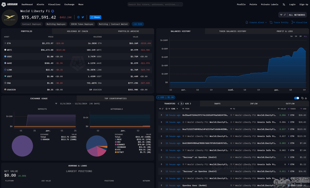Click the Profile link
The width and height of the screenshot is (310, 188).
[241, 4]
